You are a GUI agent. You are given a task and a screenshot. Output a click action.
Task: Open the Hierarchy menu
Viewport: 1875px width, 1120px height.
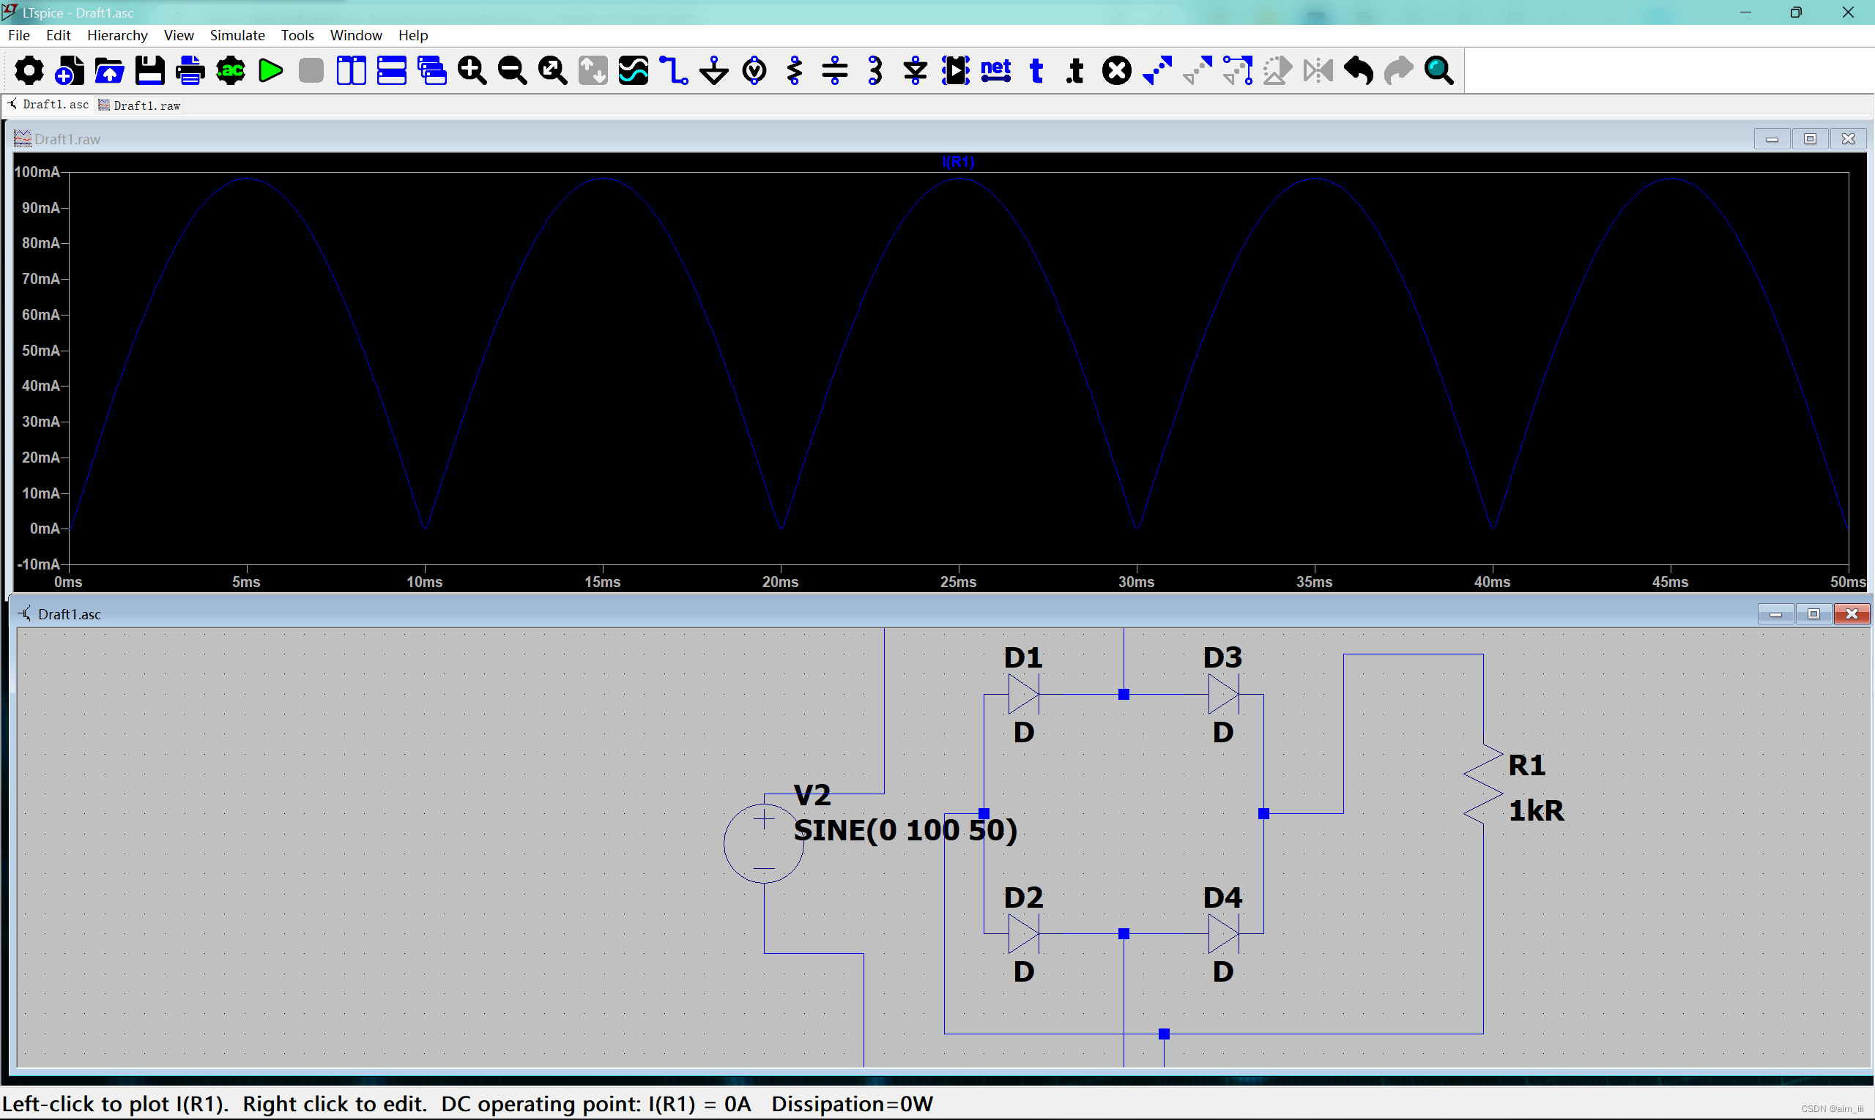click(117, 35)
